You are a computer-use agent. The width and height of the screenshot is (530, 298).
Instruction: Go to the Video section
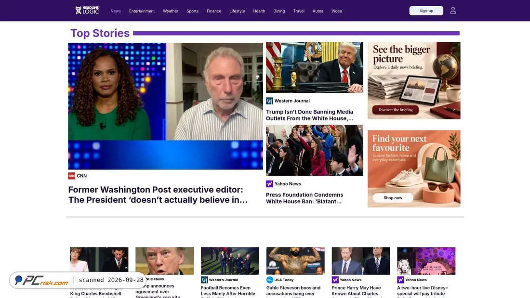pyautogui.click(x=337, y=11)
